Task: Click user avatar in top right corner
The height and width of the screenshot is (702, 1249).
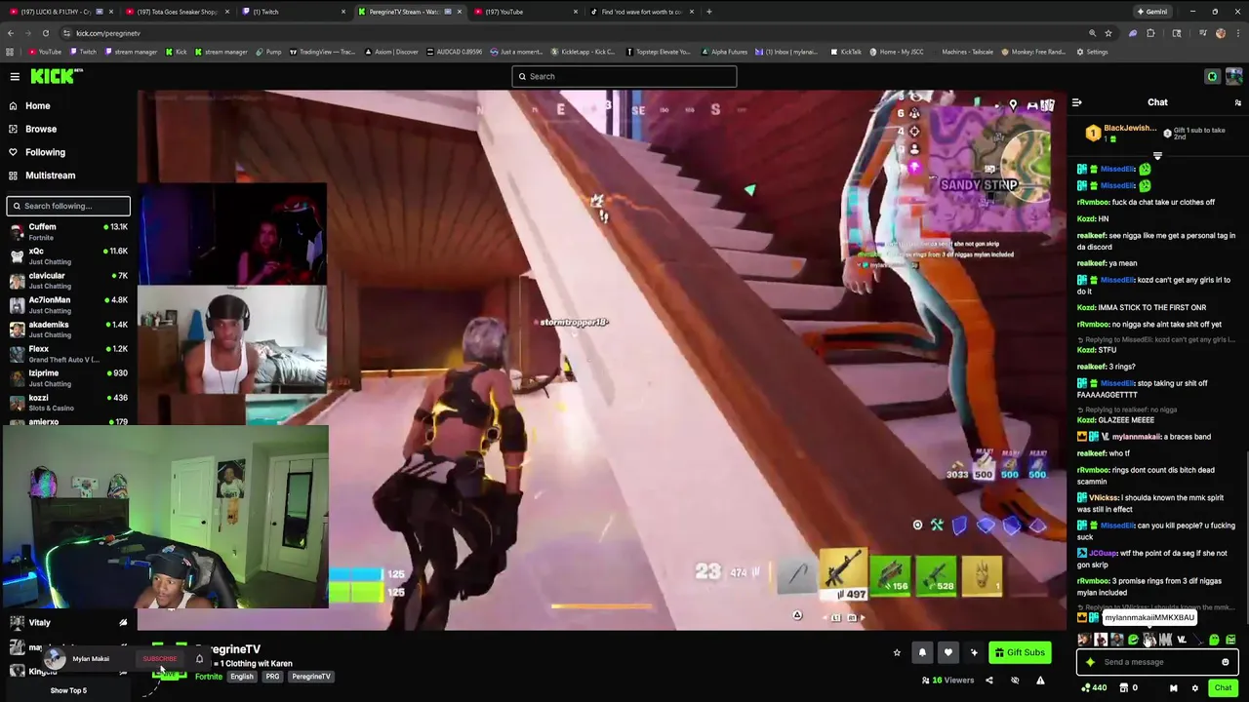Action: pos(1233,76)
